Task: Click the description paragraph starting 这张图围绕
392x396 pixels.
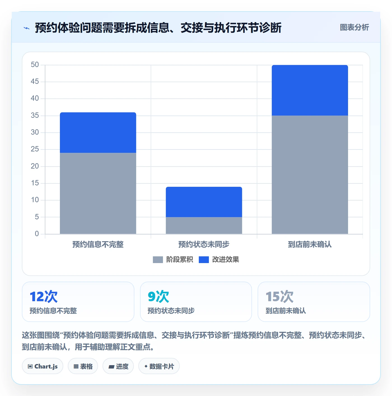Action: (194, 341)
